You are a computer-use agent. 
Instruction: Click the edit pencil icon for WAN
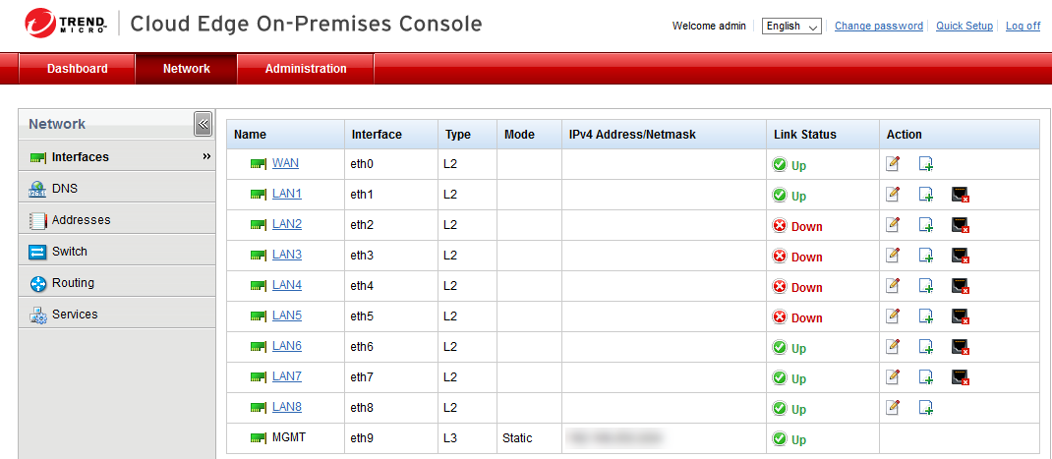893,164
